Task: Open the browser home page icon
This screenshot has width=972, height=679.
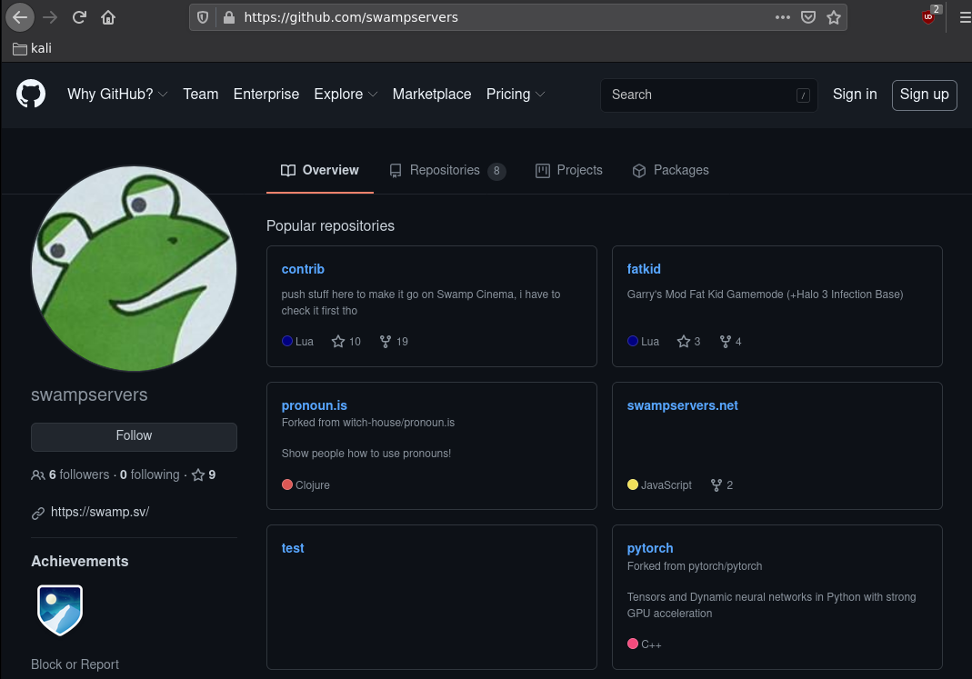Action: pyautogui.click(x=108, y=17)
